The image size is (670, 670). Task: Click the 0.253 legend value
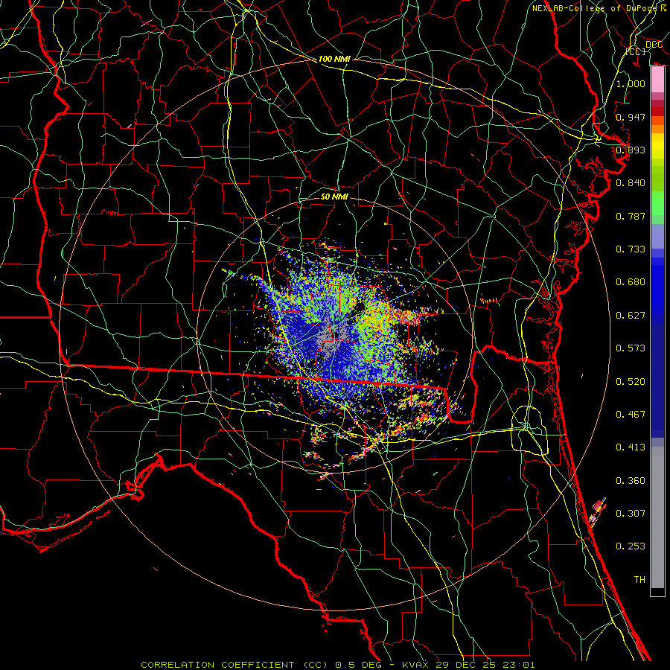[631, 546]
